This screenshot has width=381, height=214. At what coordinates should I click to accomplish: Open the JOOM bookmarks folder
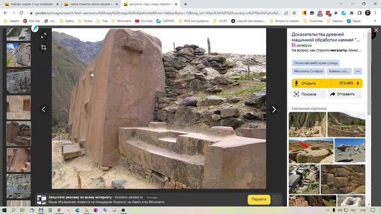click(220, 21)
